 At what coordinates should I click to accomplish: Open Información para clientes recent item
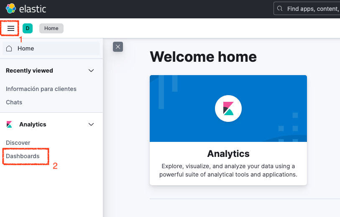(x=41, y=89)
